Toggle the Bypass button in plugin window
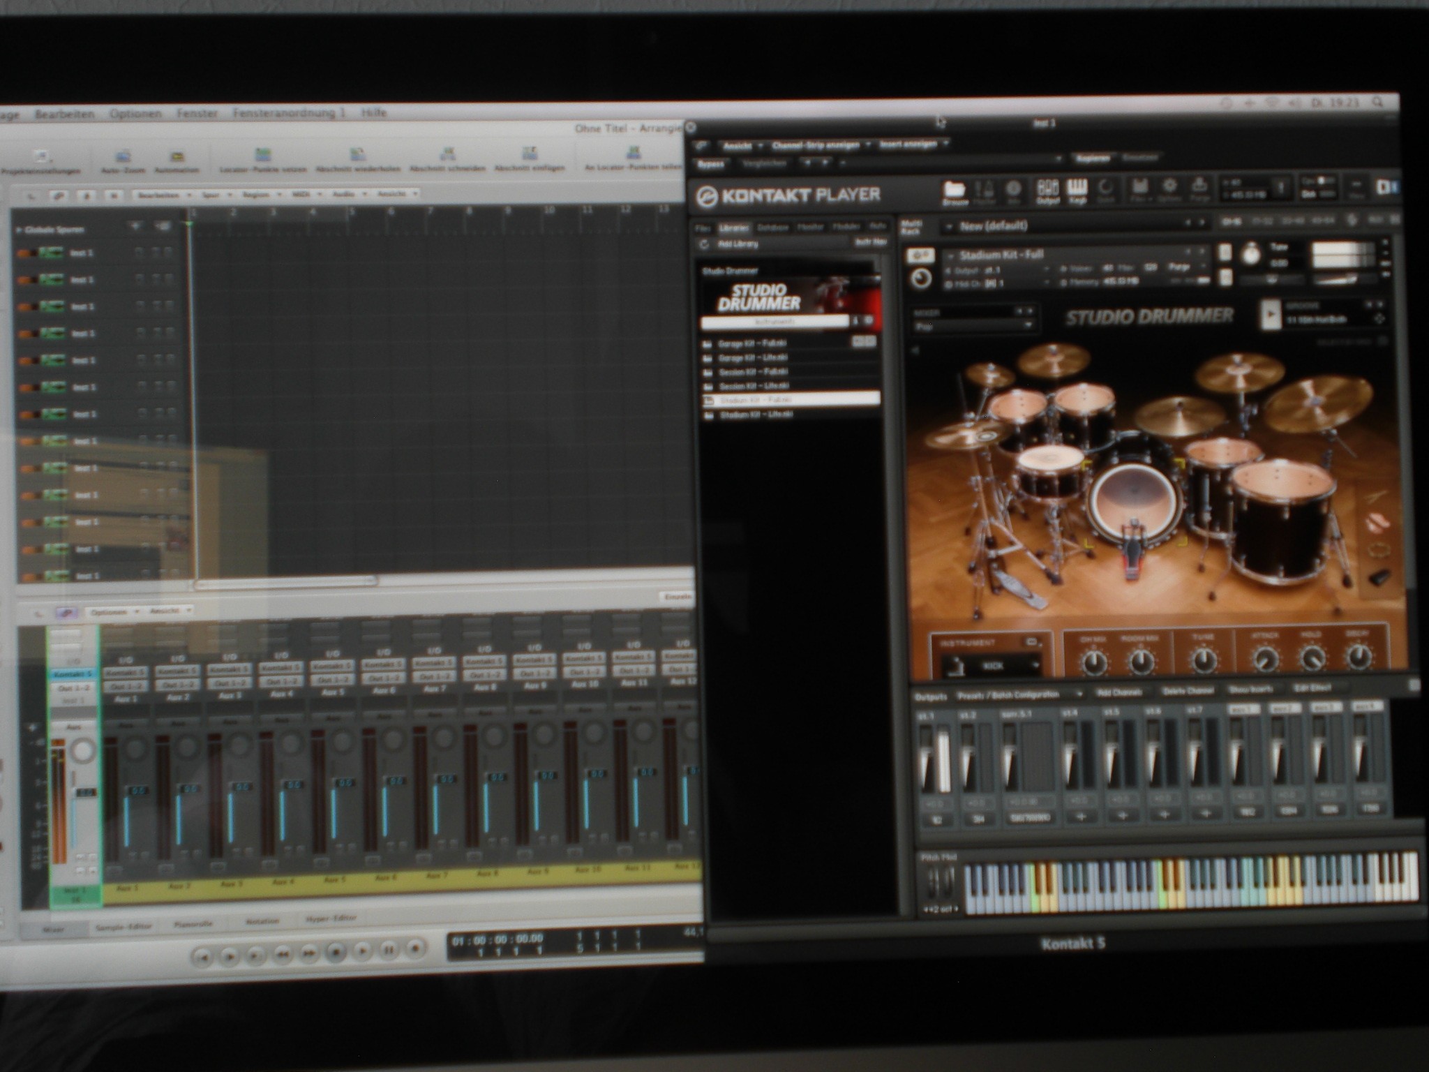The width and height of the screenshot is (1429, 1072). (x=711, y=163)
